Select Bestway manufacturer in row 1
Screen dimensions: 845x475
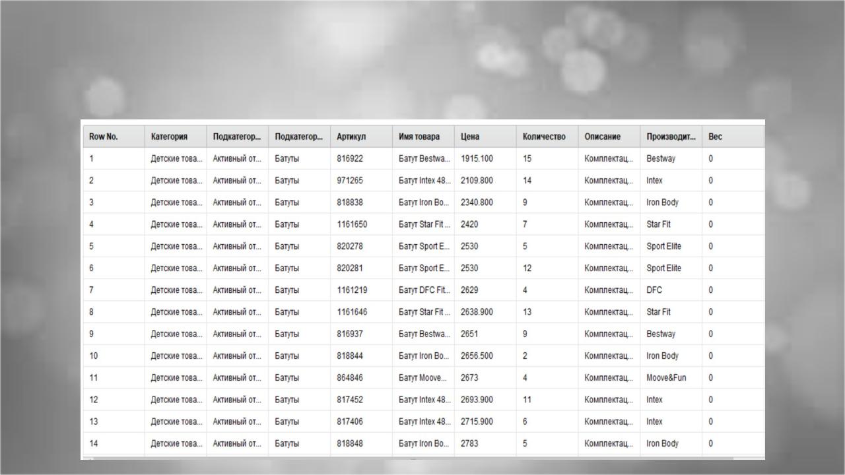661,159
